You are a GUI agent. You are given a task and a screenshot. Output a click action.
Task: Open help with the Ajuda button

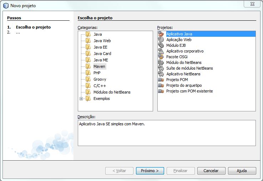[x=242, y=171]
